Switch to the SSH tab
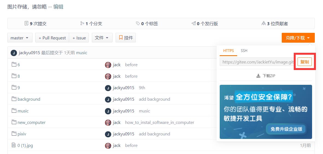323x154 pixels. [x=244, y=51]
